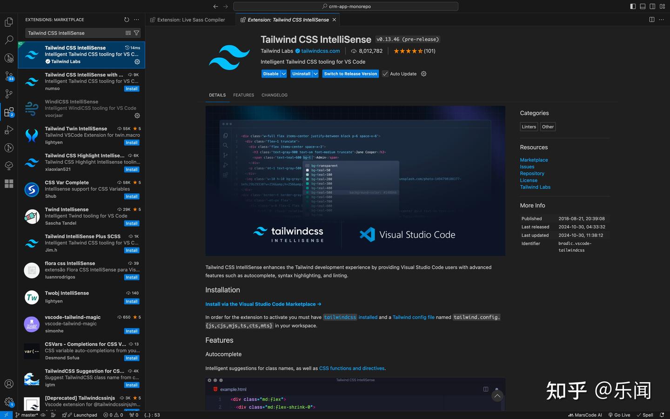Click Switch to Release Version button

click(350, 74)
